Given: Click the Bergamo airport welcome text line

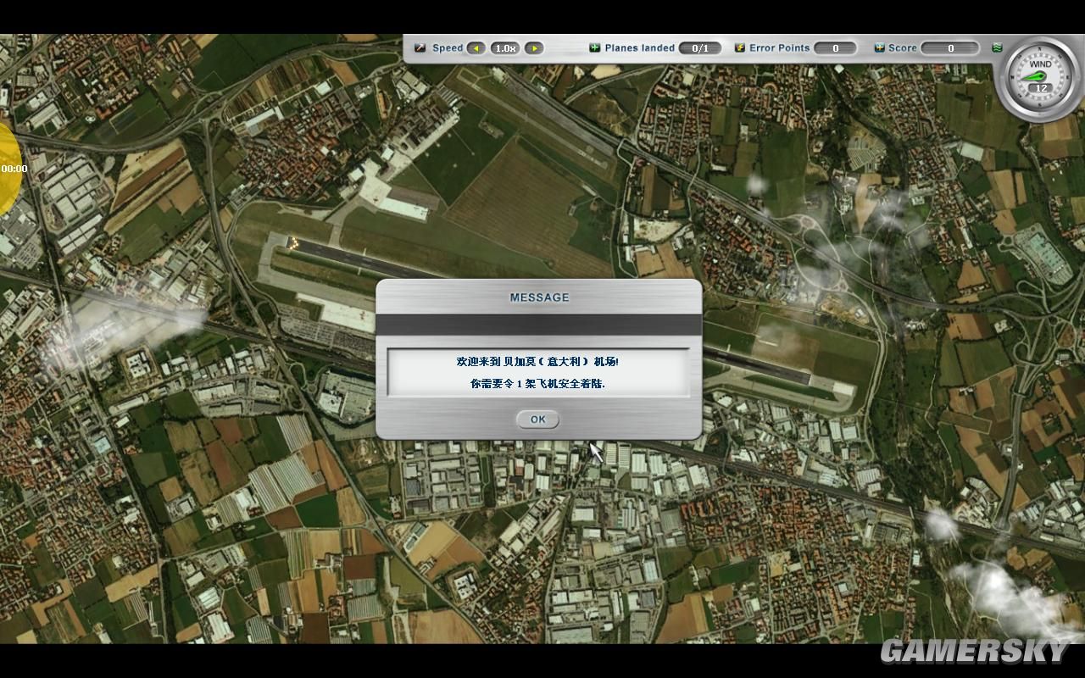Looking at the screenshot, I should click(x=537, y=362).
